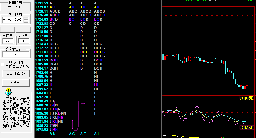Select the A-F profile column label
Viewport: 256px width, 138px height.
(x=83, y=134)
